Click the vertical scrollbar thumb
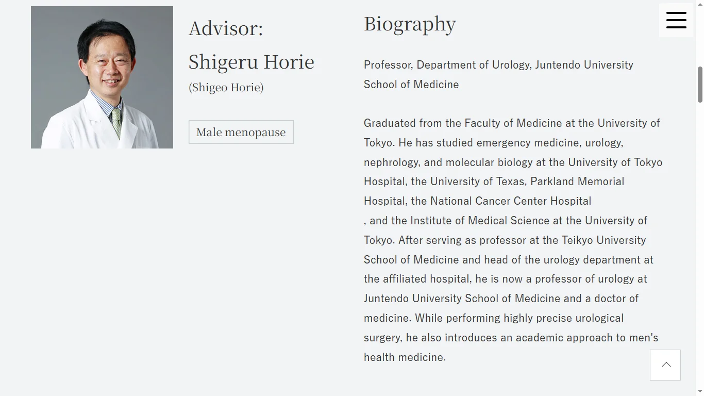Viewport: 704px width, 396px height. (x=700, y=85)
